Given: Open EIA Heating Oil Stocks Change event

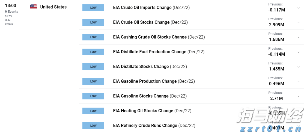Looking at the screenshot, I should click(143, 111).
